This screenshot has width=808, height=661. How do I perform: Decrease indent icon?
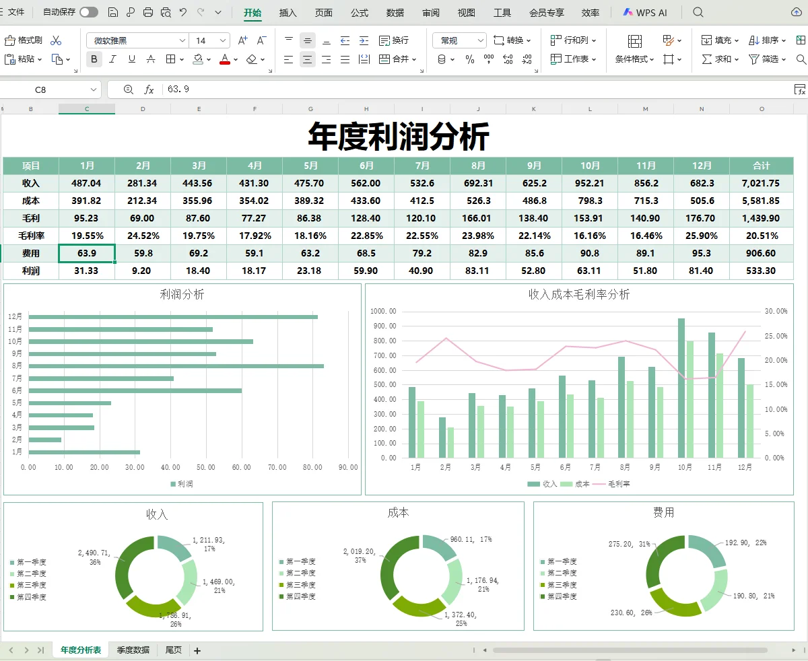(345, 40)
